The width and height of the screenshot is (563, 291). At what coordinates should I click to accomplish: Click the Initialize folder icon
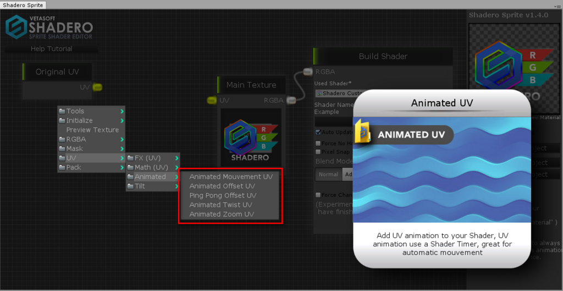coord(62,120)
